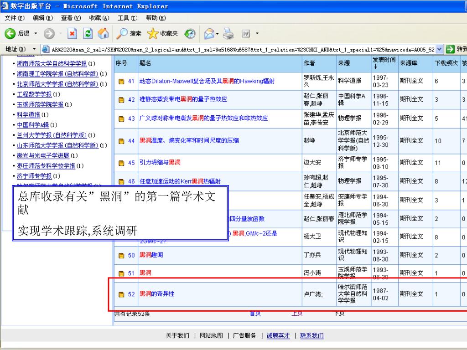The height and width of the screenshot is (350, 467).
Task: Open the 地址 label dropdown arrow
Action: pos(34,49)
